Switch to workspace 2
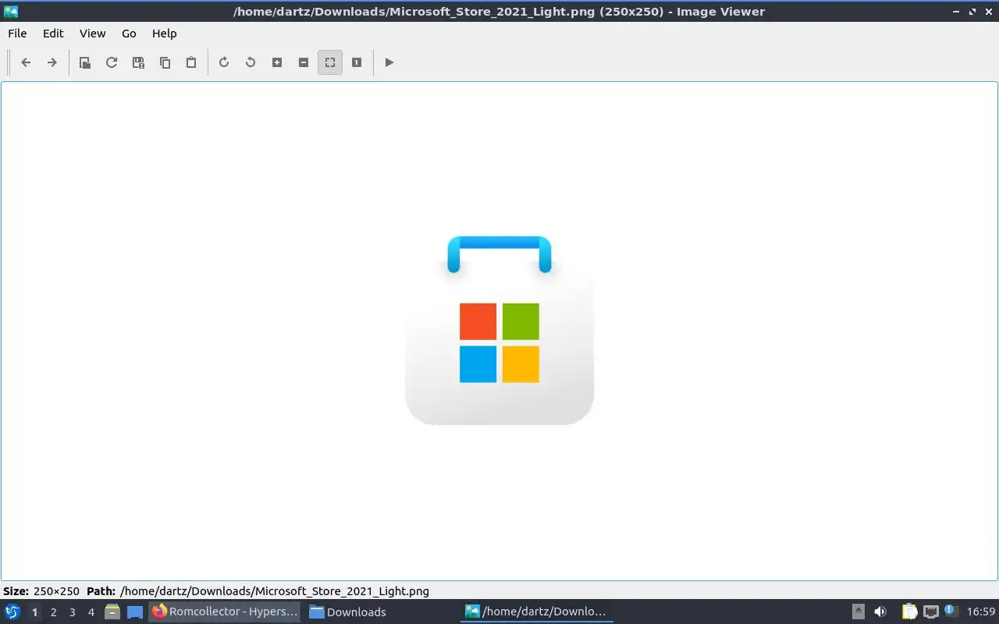The height and width of the screenshot is (624, 999). pos(53,612)
